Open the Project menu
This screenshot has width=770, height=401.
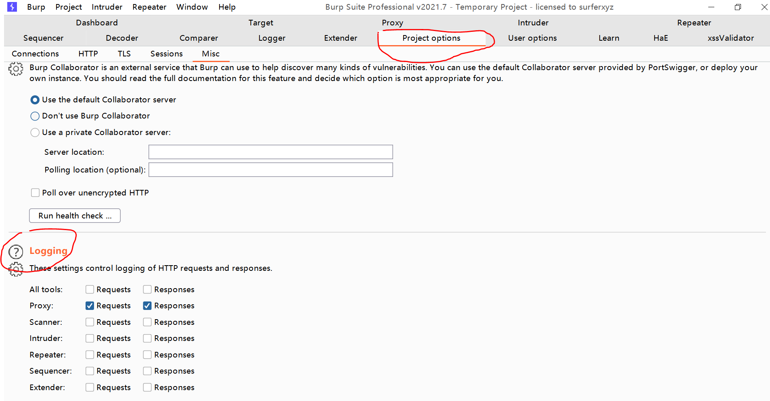(x=69, y=7)
